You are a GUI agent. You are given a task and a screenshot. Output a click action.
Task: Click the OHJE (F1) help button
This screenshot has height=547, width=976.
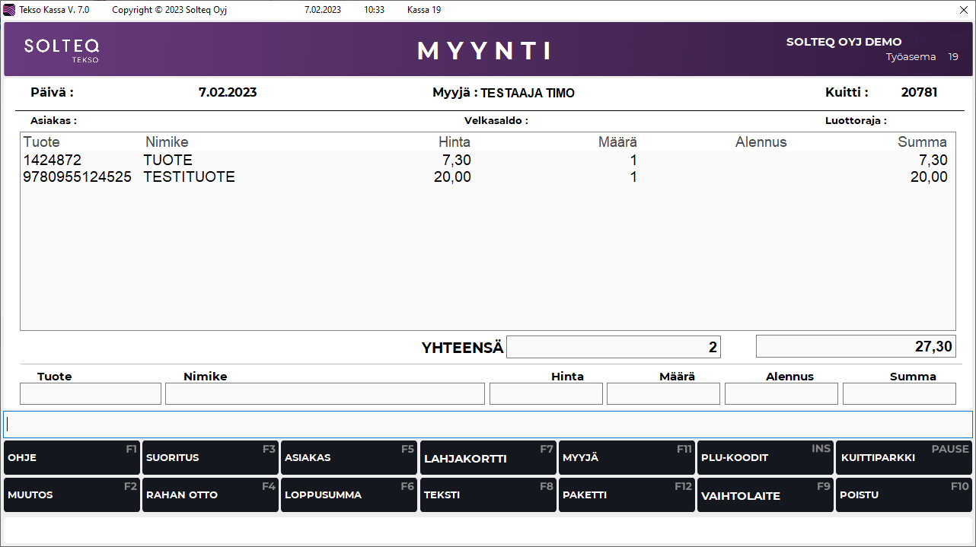click(72, 458)
